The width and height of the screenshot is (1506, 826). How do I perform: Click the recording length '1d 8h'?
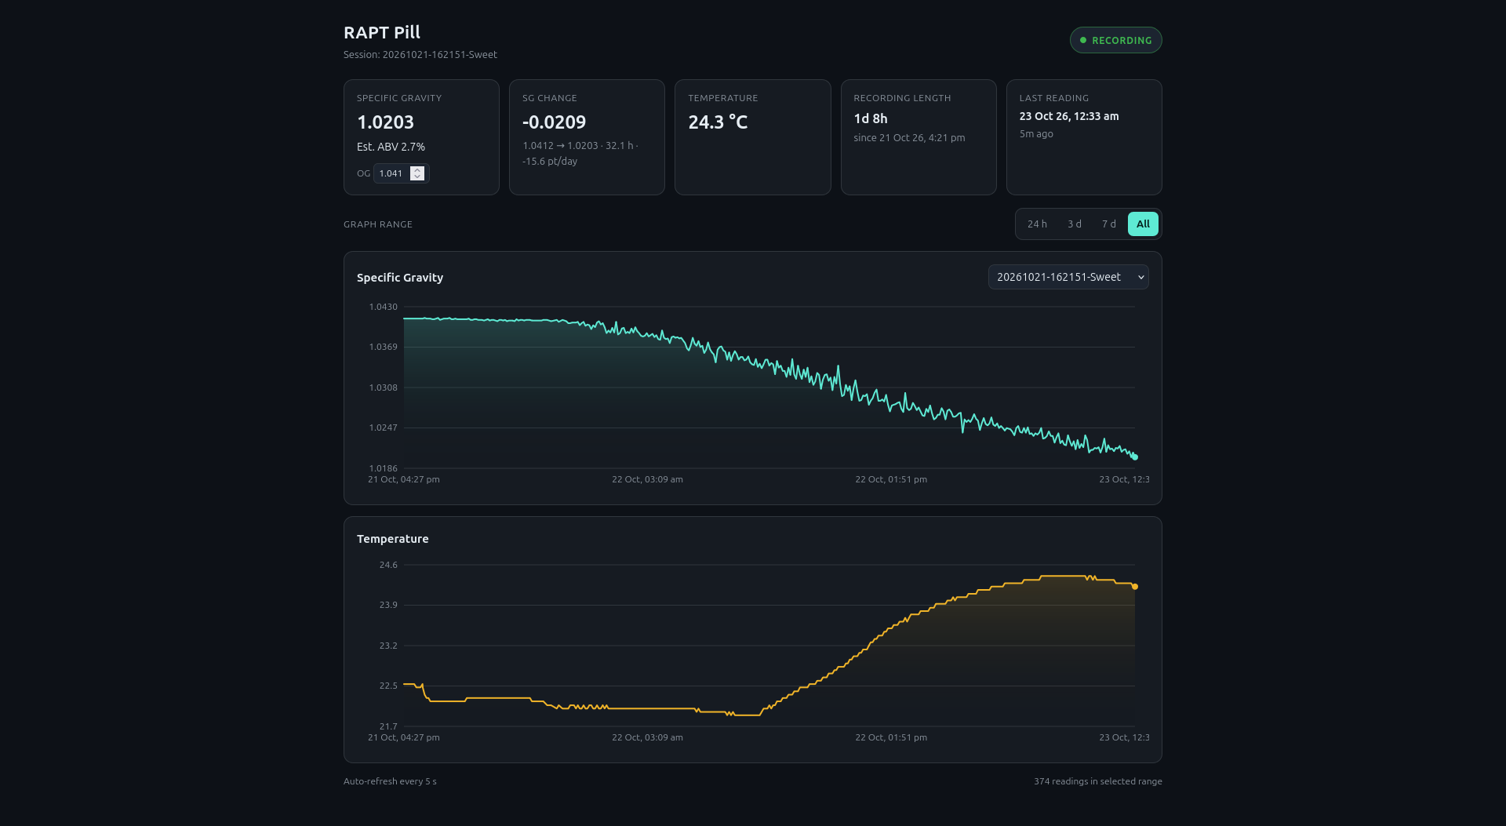871,118
